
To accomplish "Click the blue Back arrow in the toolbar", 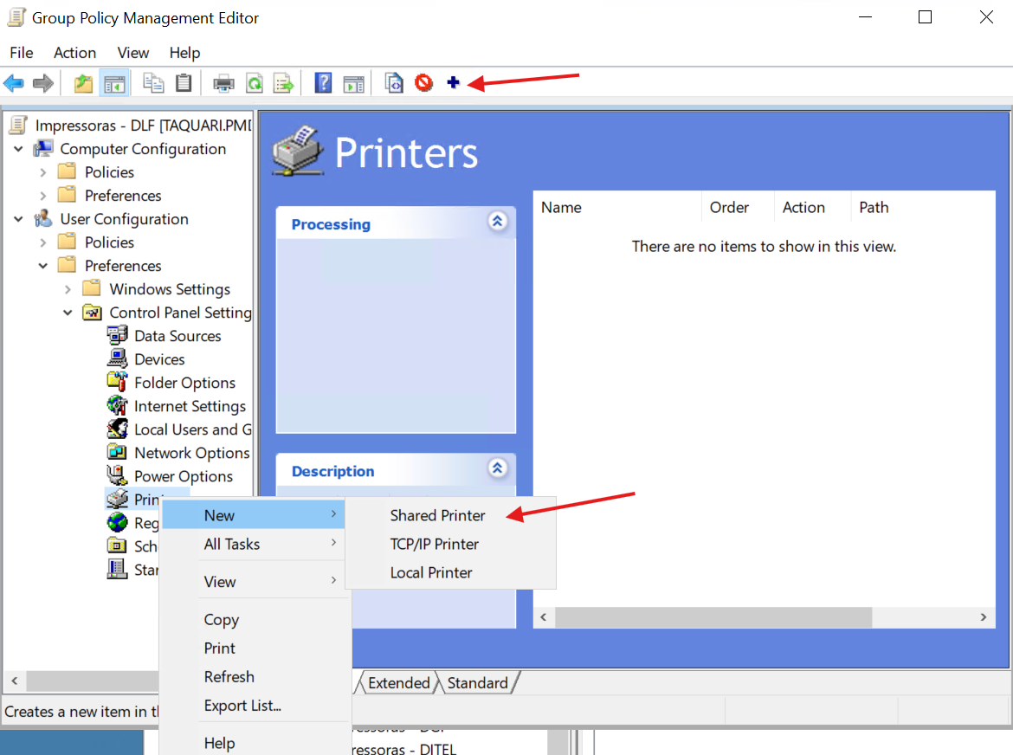I will [x=14, y=83].
